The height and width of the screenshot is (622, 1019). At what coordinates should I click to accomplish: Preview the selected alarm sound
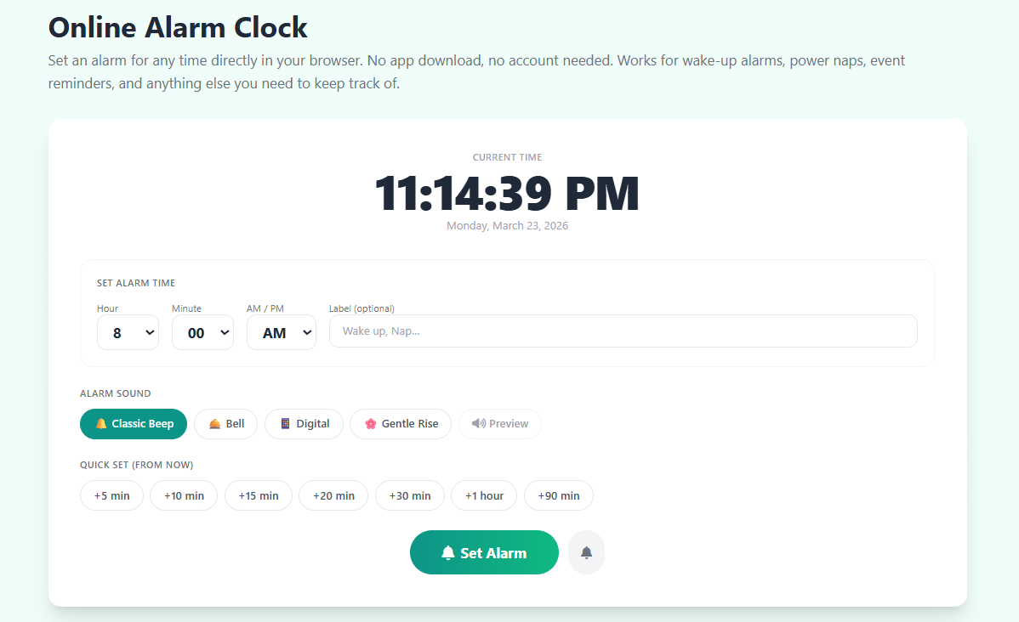(500, 423)
